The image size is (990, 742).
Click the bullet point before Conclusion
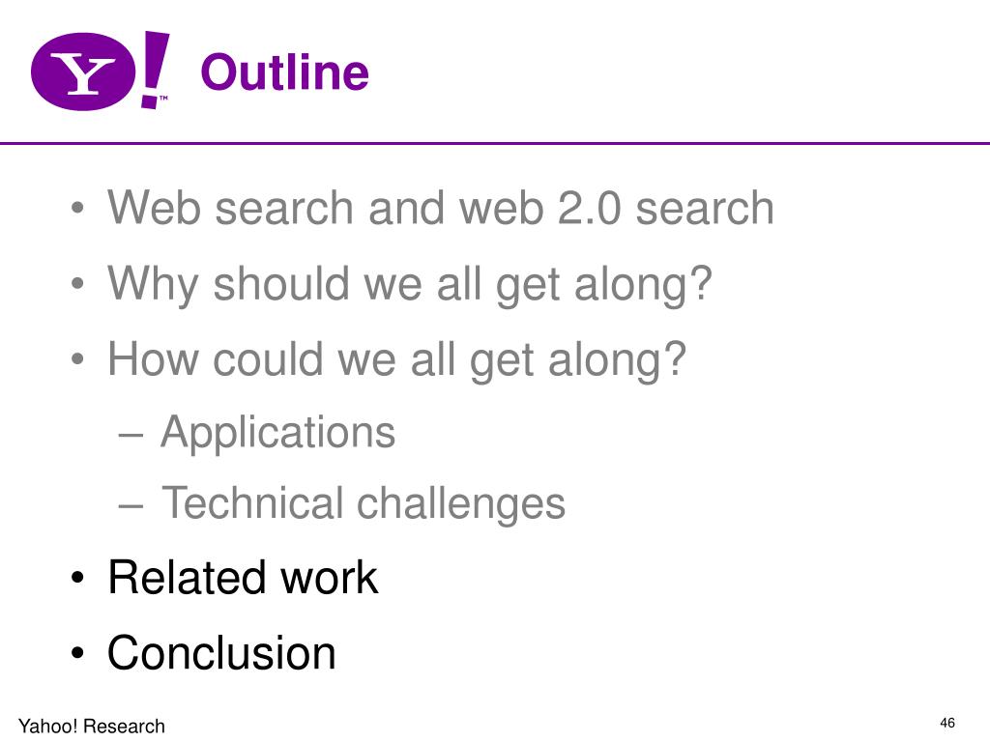pos(77,654)
